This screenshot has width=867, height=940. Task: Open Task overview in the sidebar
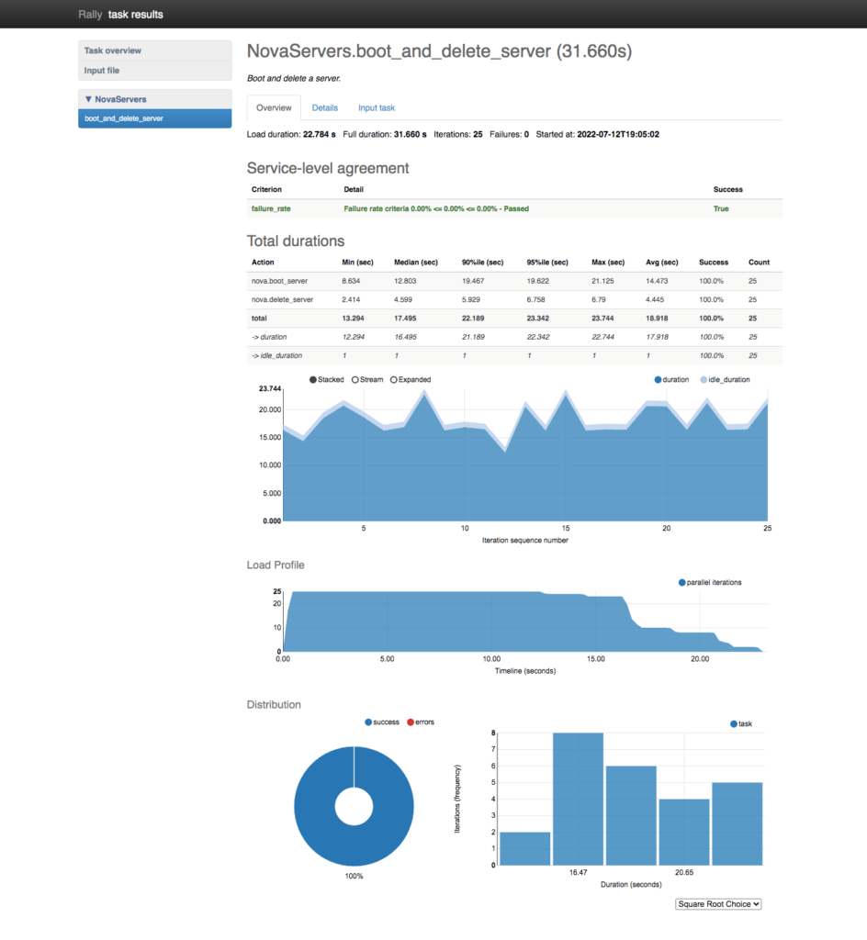coord(154,50)
